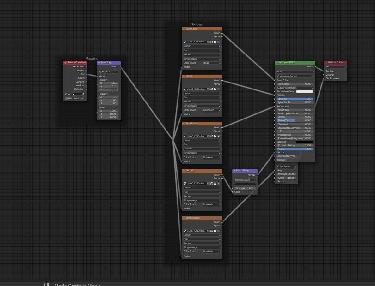Collapse the Displacement texture node
This screenshot has height=286, width=375.
[184, 218]
